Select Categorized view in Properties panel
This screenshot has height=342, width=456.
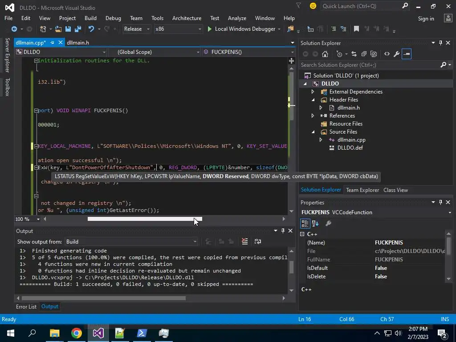[305, 224]
